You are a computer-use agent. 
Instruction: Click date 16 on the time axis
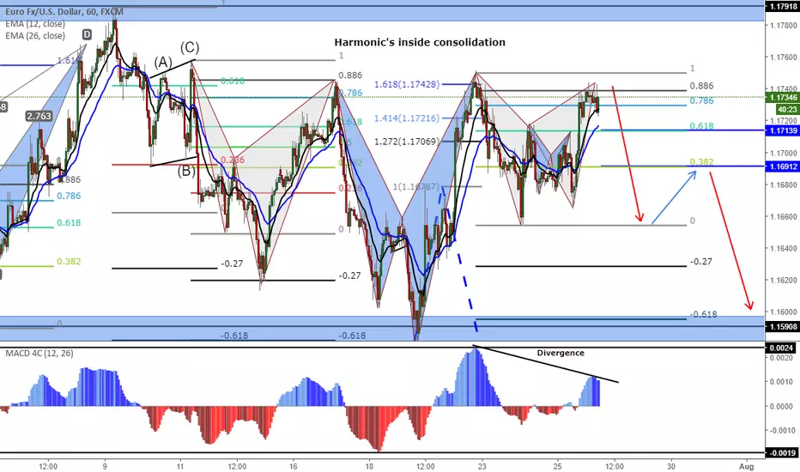(293, 466)
